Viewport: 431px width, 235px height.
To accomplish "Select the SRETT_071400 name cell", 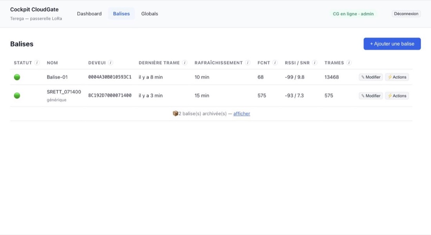I will pyautogui.click(x=64, y=92).
